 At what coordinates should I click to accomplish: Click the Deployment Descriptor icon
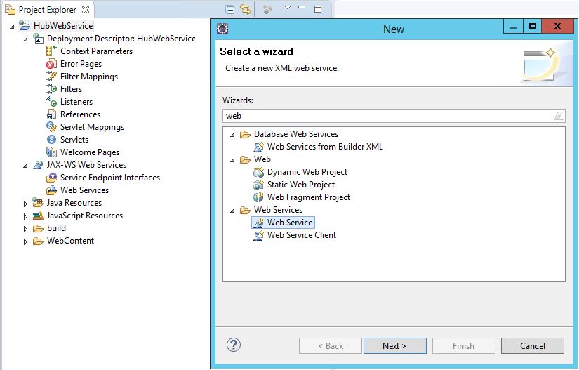pyautogui.click(x=39, y=39)
